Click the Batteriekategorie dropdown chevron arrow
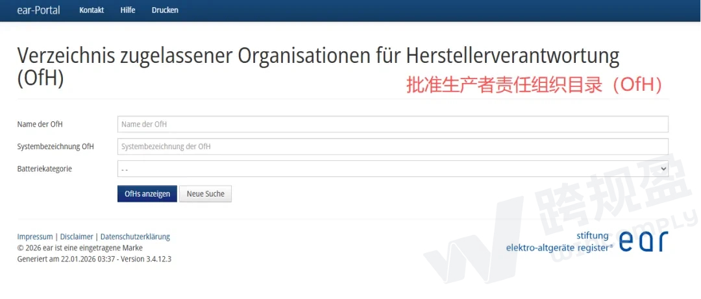This screenshot has width=701, height=299. click(663, 169)
